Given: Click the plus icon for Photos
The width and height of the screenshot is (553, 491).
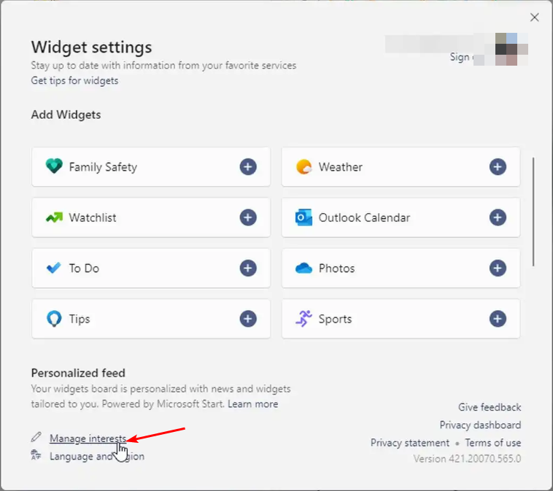Looking at the screenshot, I should click(x=498, y=268).
